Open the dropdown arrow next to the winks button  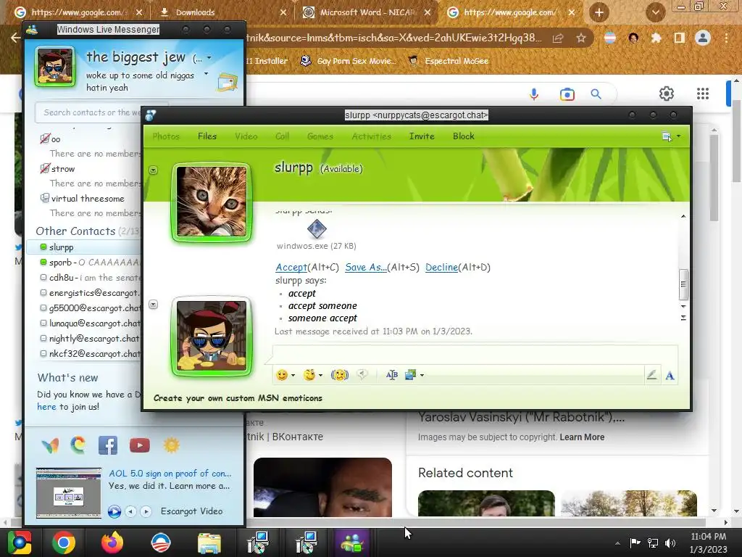tap(321, 376)
